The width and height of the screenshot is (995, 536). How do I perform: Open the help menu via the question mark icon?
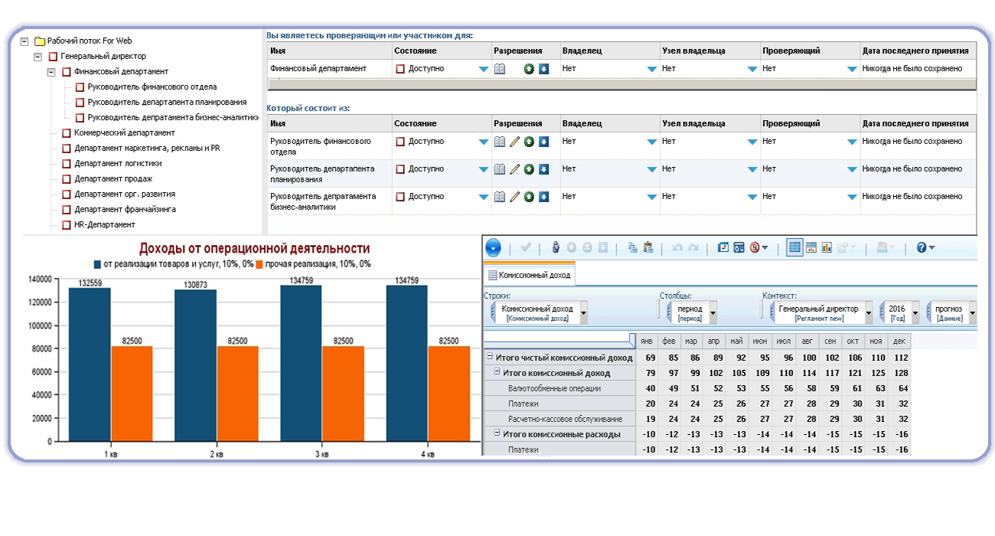pyautogui.click(x=921, y=247)
